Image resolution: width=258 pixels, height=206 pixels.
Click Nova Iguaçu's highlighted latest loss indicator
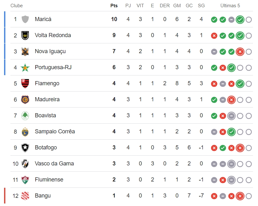coord(240,52)
